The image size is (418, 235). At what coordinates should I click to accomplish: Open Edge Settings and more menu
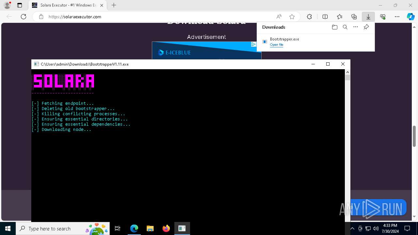pos(397,17)
